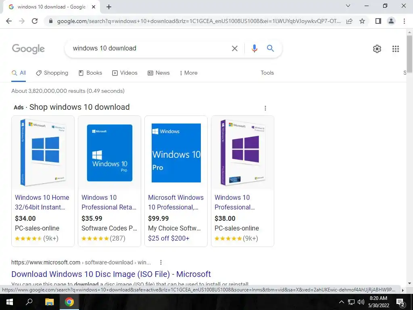413x310 pixels.
Task: Open the $38.00 Windows 10 Professional listing
Action: [234, 203]
